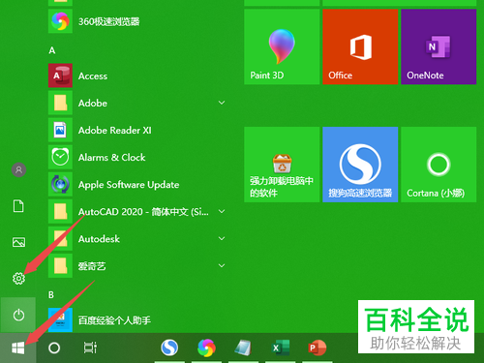
Task: Open Cortana circle on the taskbar
Action: 54,348
